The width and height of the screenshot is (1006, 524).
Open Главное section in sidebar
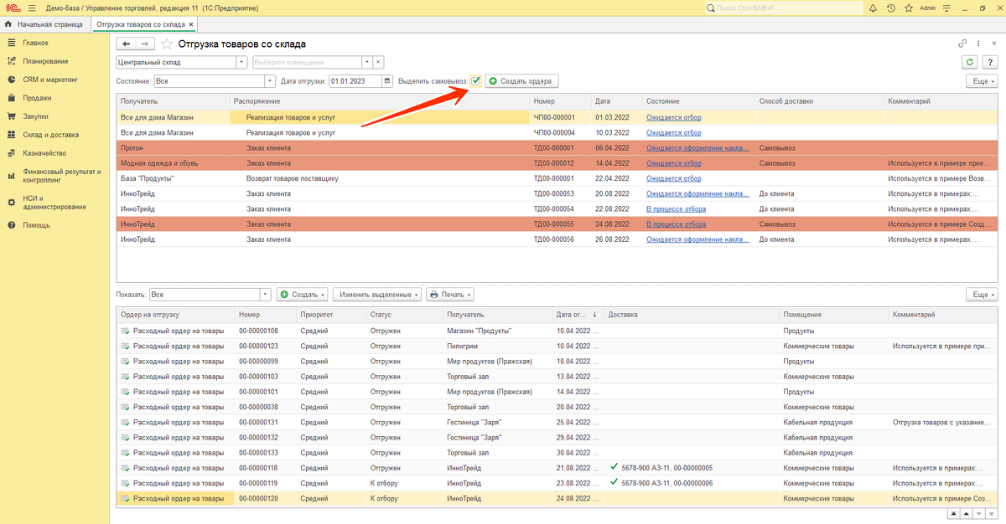click(35, 43)
